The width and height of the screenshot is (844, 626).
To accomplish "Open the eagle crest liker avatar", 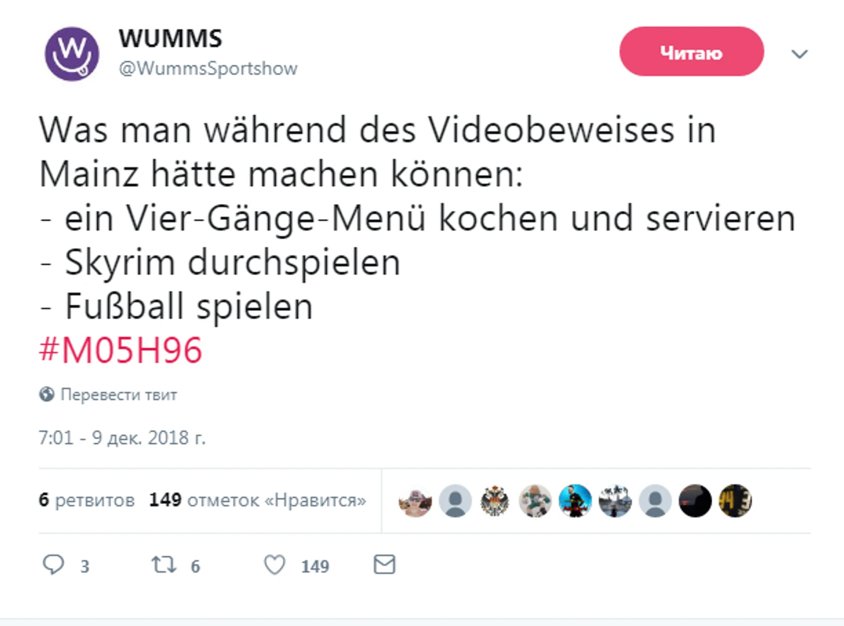I will (495, 501).
